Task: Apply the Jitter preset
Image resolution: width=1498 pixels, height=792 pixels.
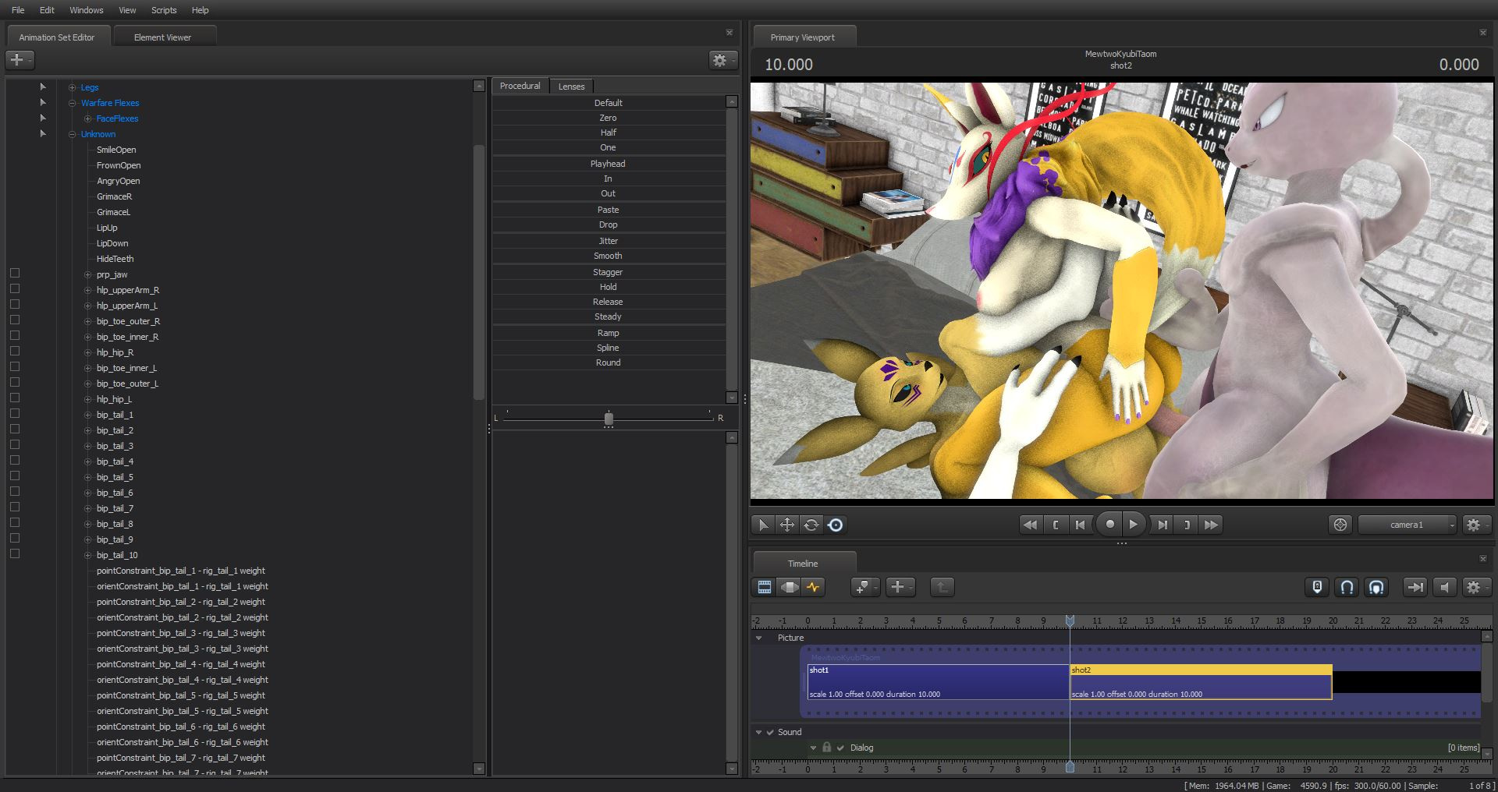Action: tap(609, 241)
